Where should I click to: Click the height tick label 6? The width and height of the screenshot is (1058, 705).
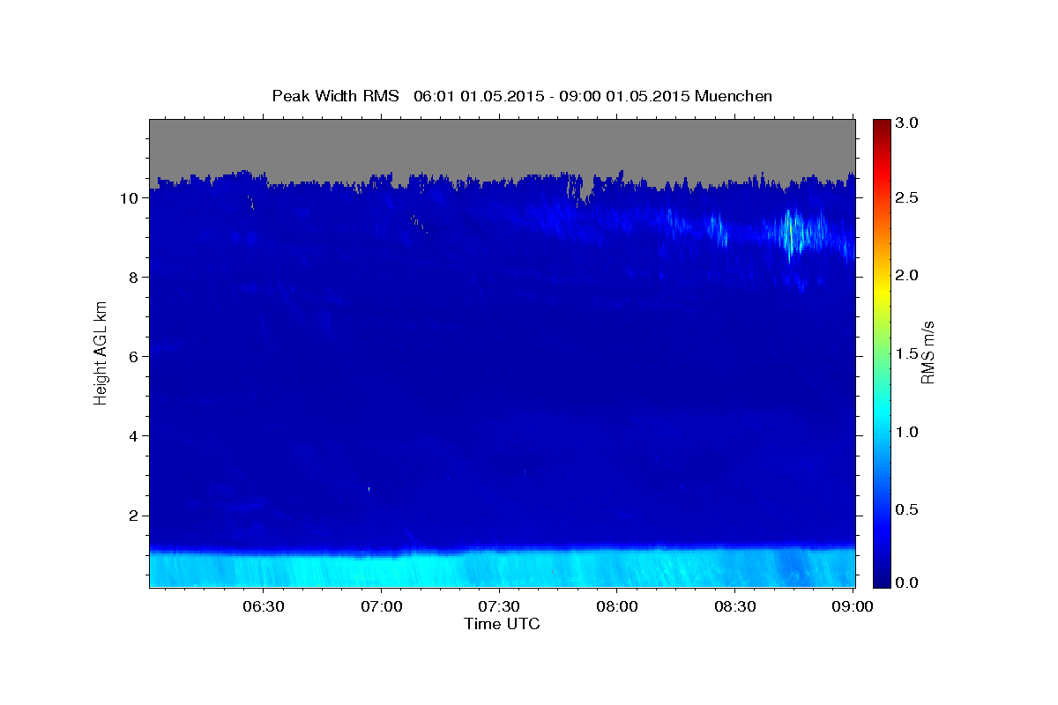pos(133,357)
